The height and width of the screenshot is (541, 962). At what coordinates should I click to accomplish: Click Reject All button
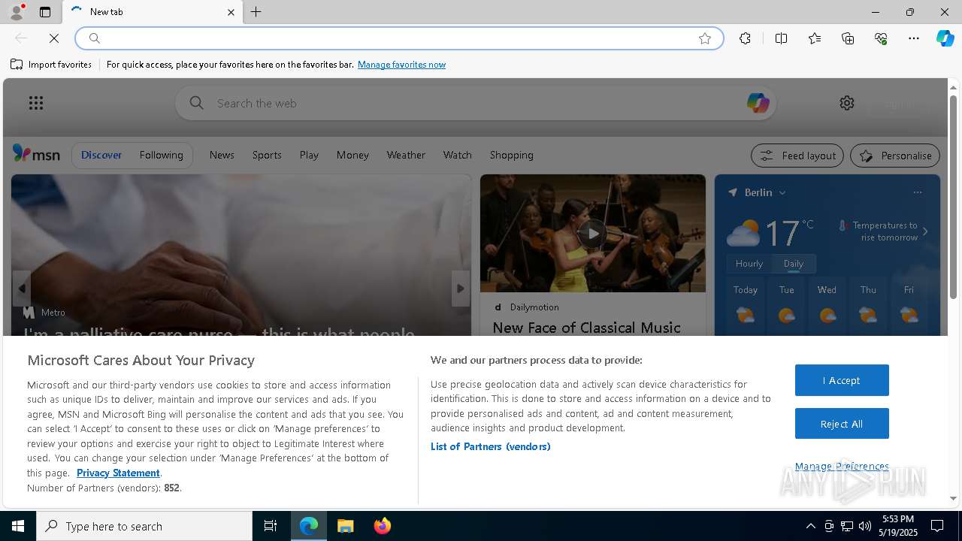[842, 424]
